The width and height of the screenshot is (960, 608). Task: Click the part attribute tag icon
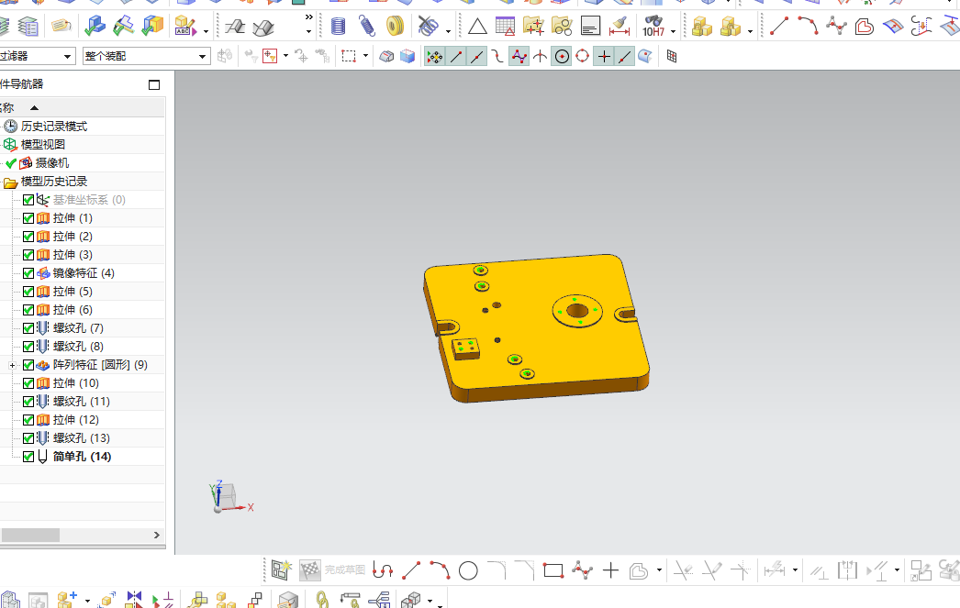(x=61, y=27)
